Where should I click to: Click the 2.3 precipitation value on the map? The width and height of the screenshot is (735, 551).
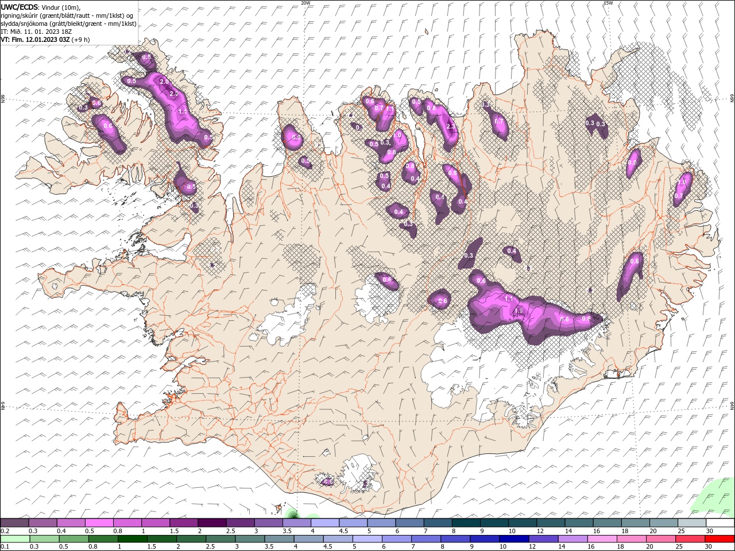point(451,127)
